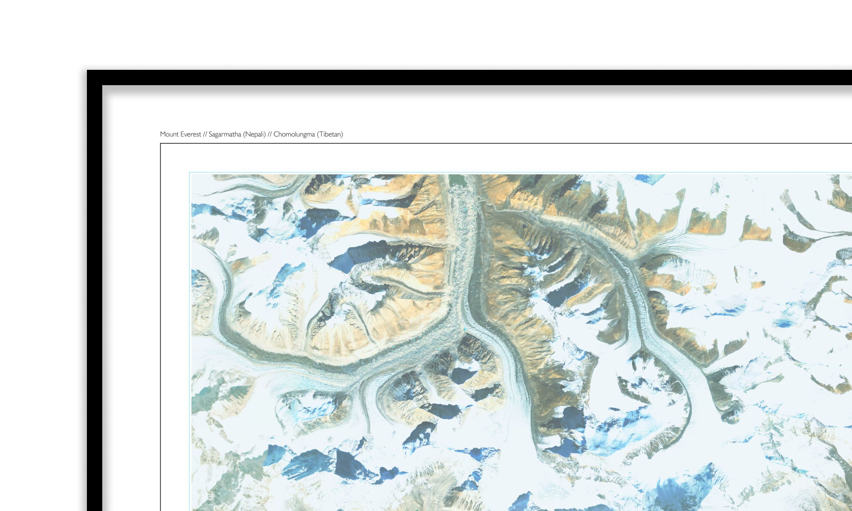Click the cyan image outline's top-left corner
Screen dimensions: 852x511
pos(190,172)
